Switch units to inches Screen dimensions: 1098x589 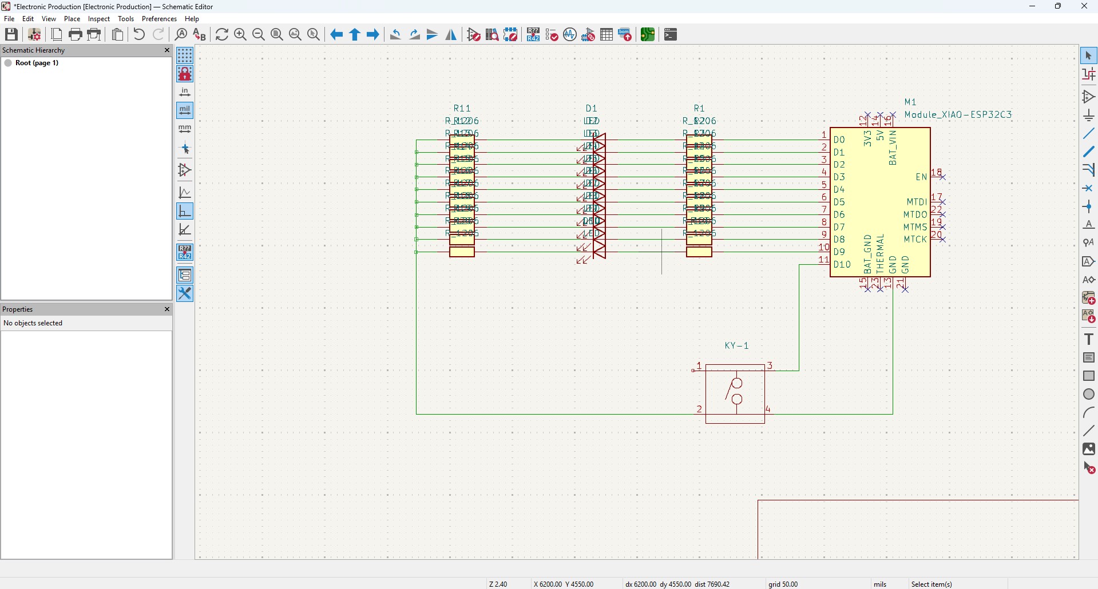pos(185,92)
